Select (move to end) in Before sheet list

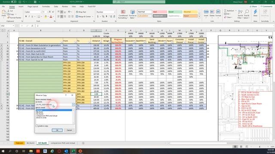(x=41, y=118)
